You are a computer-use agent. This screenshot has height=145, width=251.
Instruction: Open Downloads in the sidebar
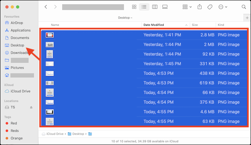[x=17, y=53]
